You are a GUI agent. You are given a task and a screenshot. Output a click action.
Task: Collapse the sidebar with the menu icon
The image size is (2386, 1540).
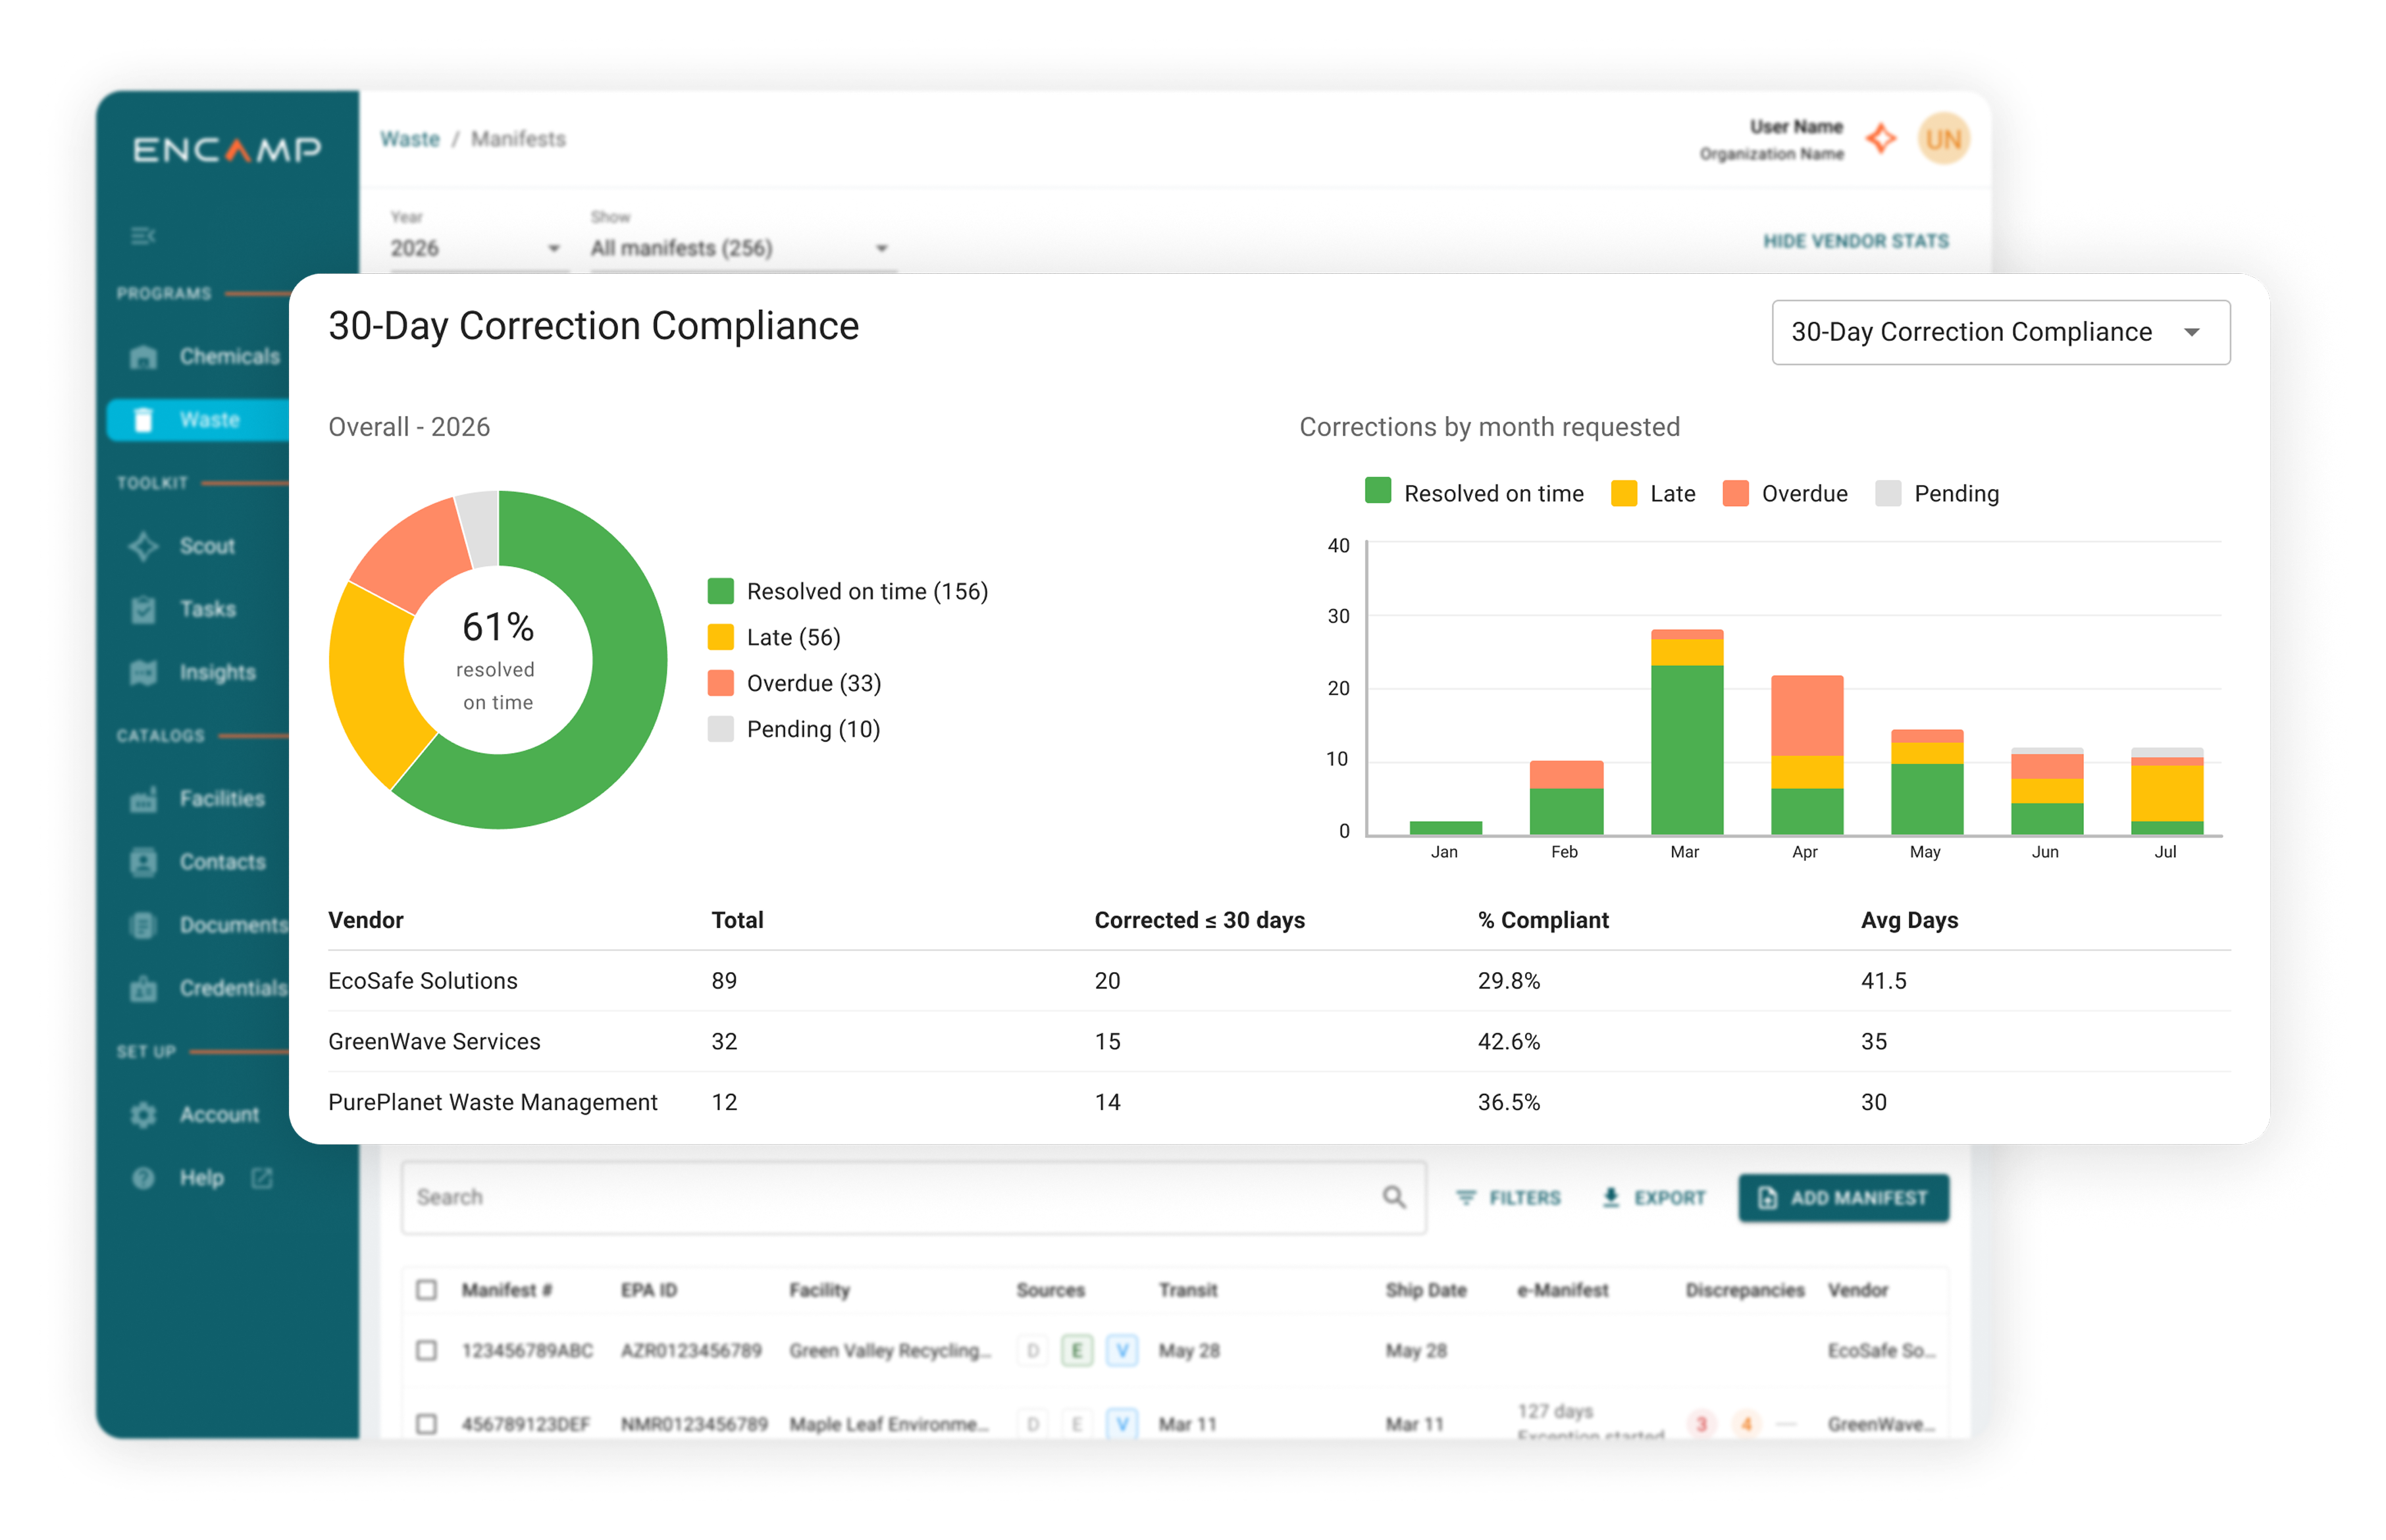pos(143,236)
